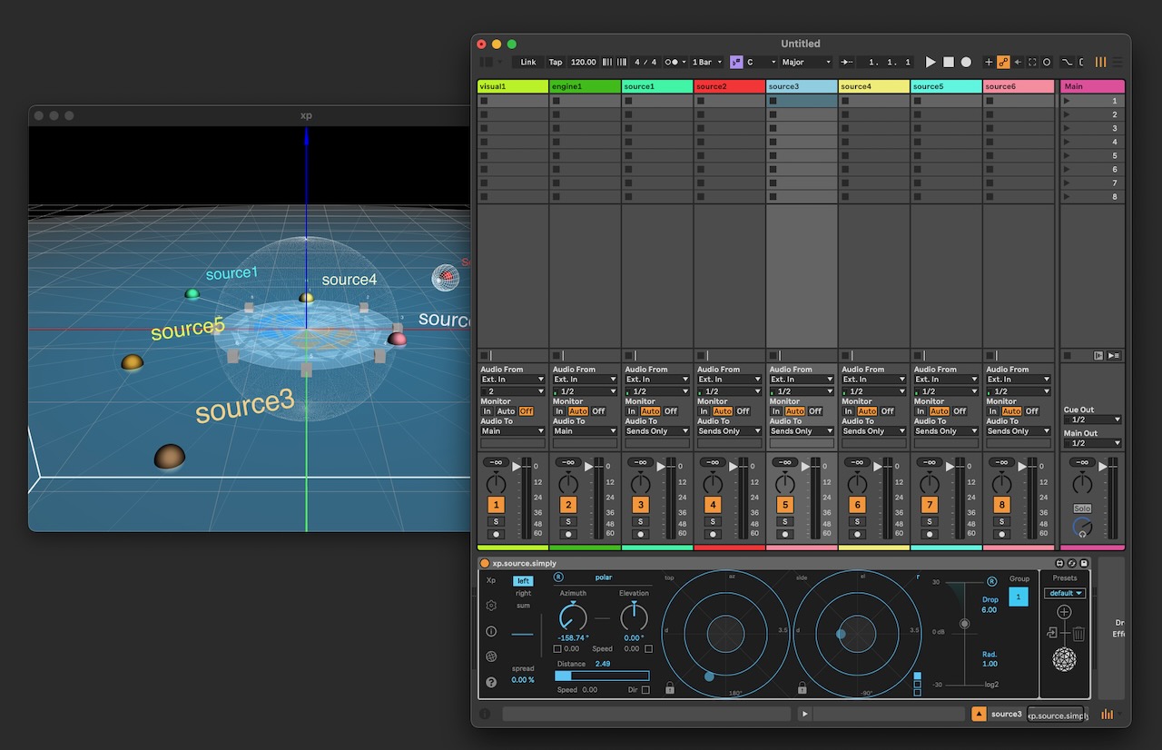This screenshot has width=1162, height=750.
Task: Toggle the xp.source.simply device activator
Action: tap(485, 564)
